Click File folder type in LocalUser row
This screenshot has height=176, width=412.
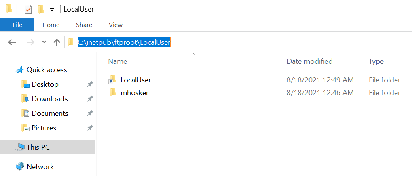[385, 80]
